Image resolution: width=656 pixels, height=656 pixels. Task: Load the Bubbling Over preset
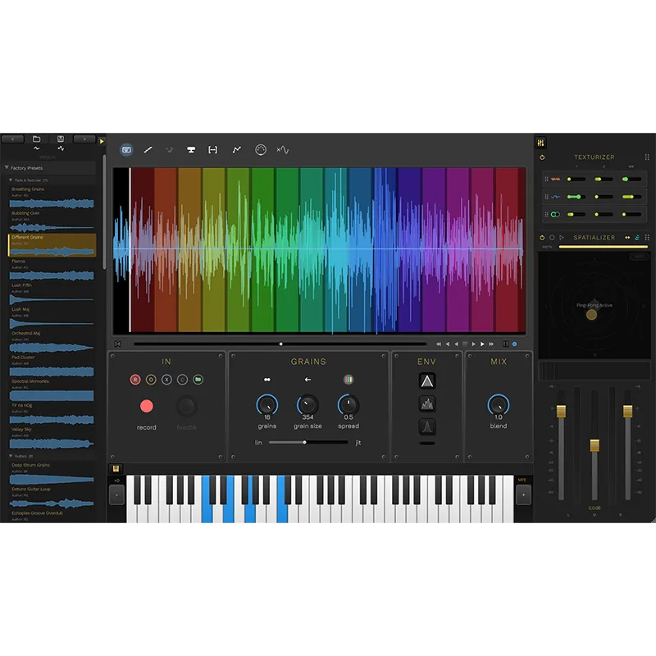(x=52, y=221)
